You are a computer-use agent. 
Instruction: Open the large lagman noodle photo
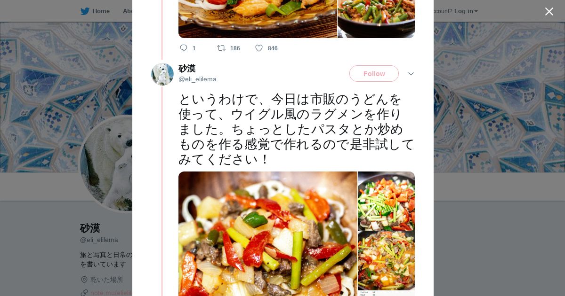click(x=268, y=234)
